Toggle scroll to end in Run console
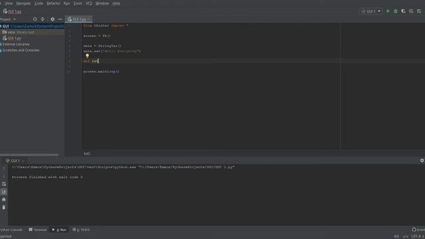 pos(4,192)
